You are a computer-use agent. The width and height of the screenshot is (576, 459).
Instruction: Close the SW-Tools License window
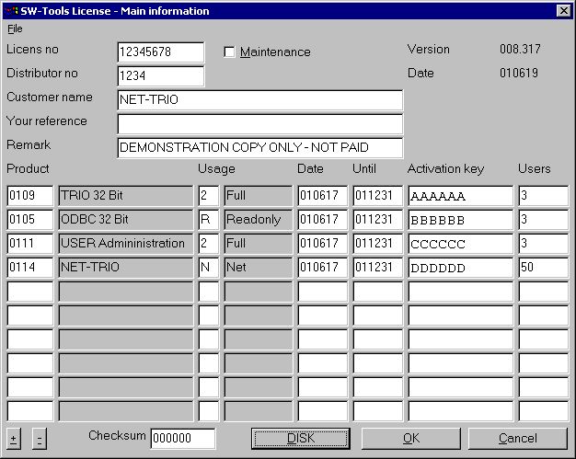pyautogui.click(x=563, y=11)
